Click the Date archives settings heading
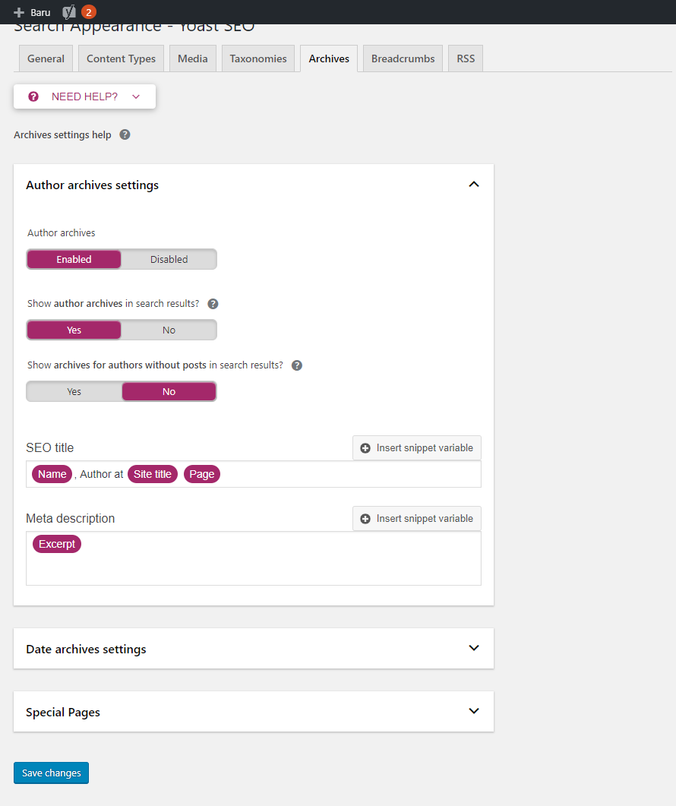Viewport: 676px width, 806px height. point(87,650)
